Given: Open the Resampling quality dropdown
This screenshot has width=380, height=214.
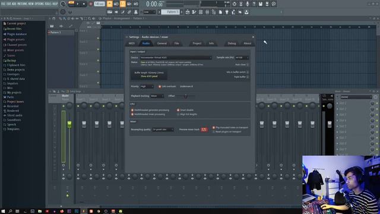Looking at the screenshot, I should click(x=163, y=130).
